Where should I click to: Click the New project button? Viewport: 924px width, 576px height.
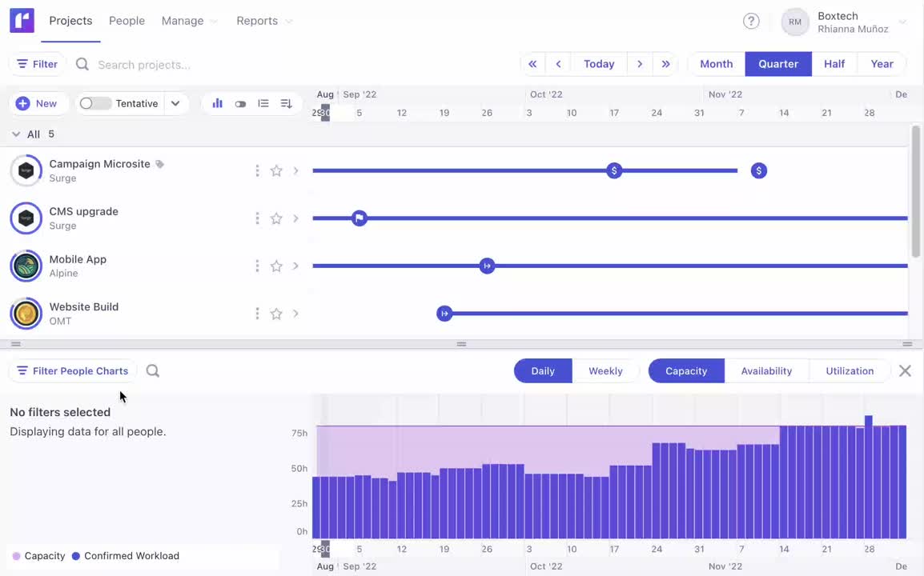click(x=37, y=103)
